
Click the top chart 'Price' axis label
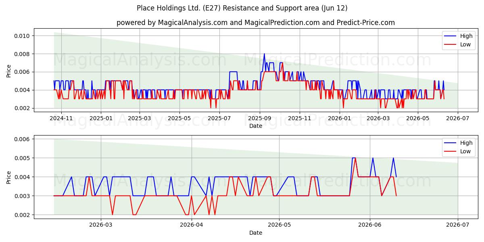(x=9, y=70)
